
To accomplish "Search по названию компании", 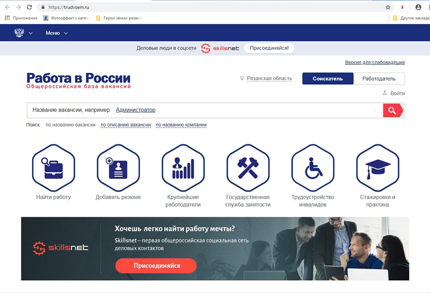I will pyautogui.click(x=181, y=125).
